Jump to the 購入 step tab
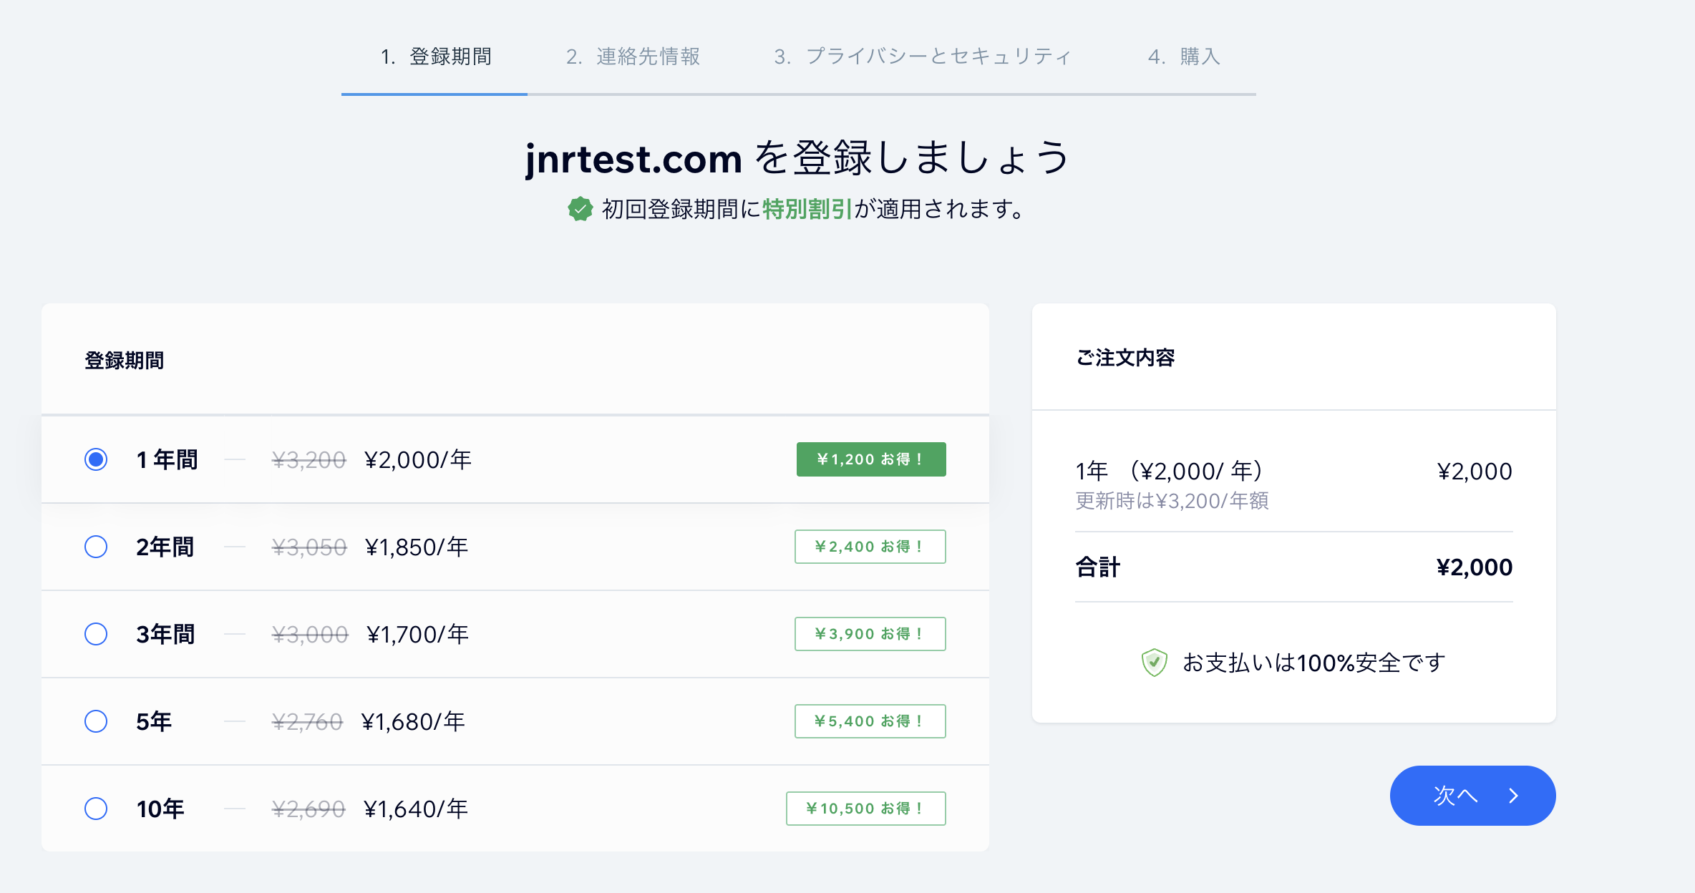 pyautogui.click(x=1184, y=57)
